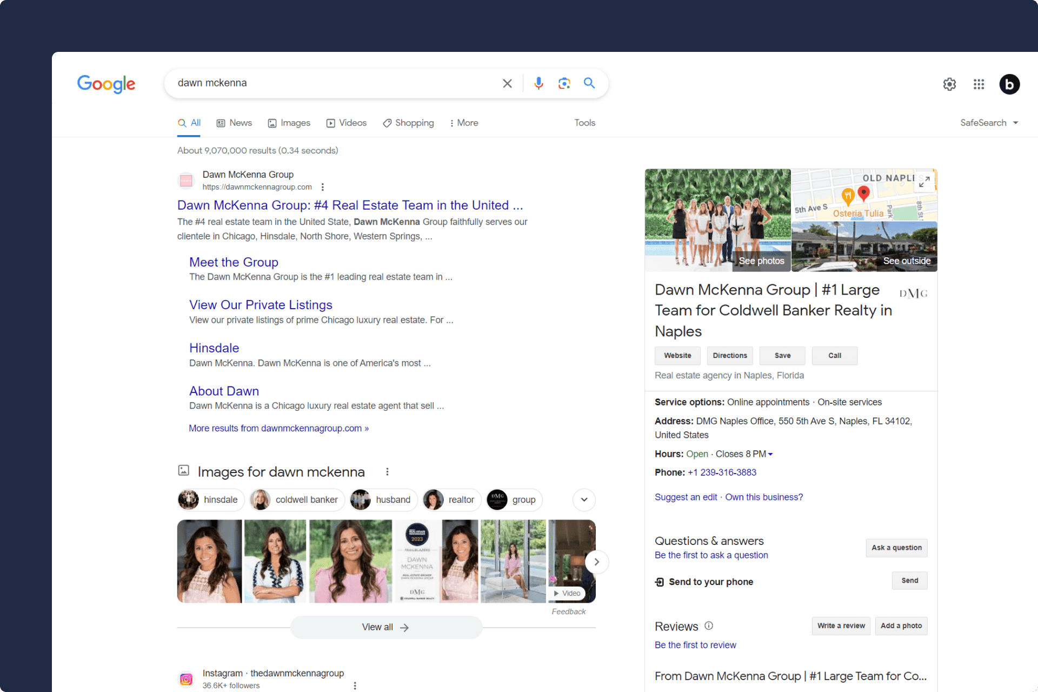
Task: Click Write a review button
Action: tap(841, 626)
